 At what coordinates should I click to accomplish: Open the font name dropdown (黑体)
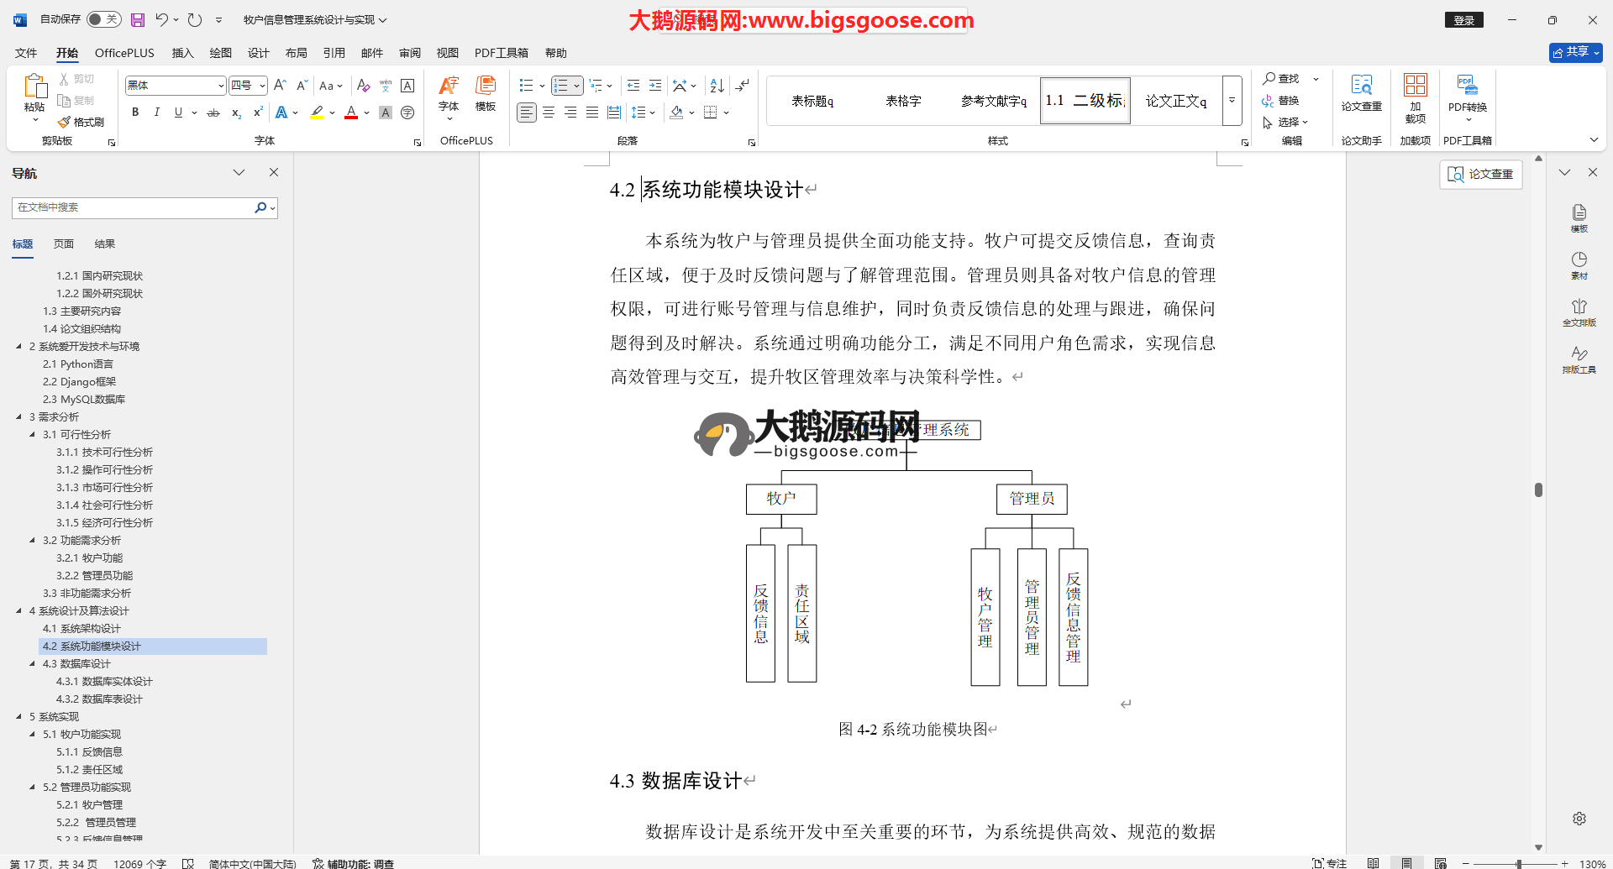(221, 86)
